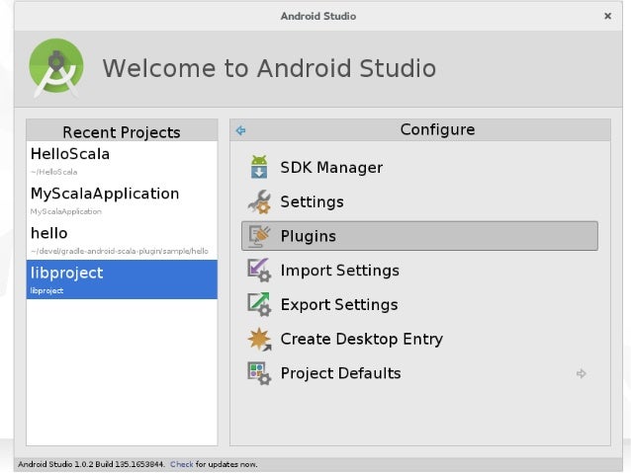Open Project Defaults
The width and height of the screenshot is (631, 473).
point(419,373)
